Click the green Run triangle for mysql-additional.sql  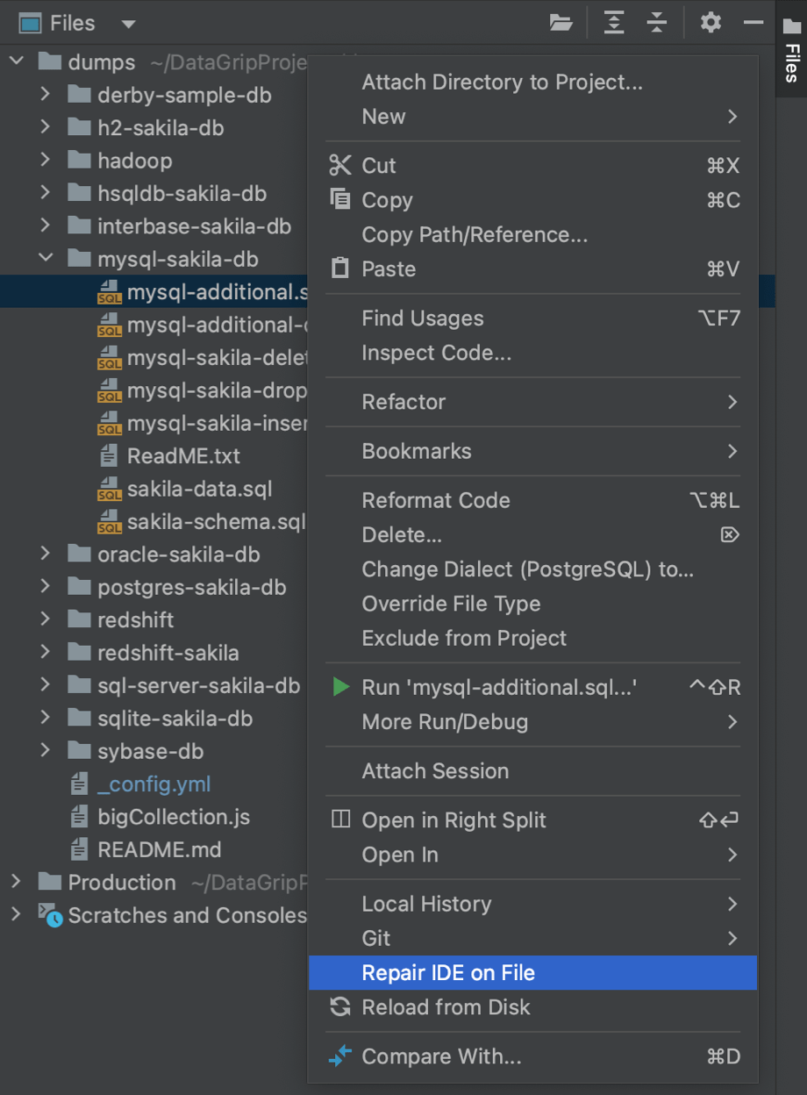(x=340, y=687)
